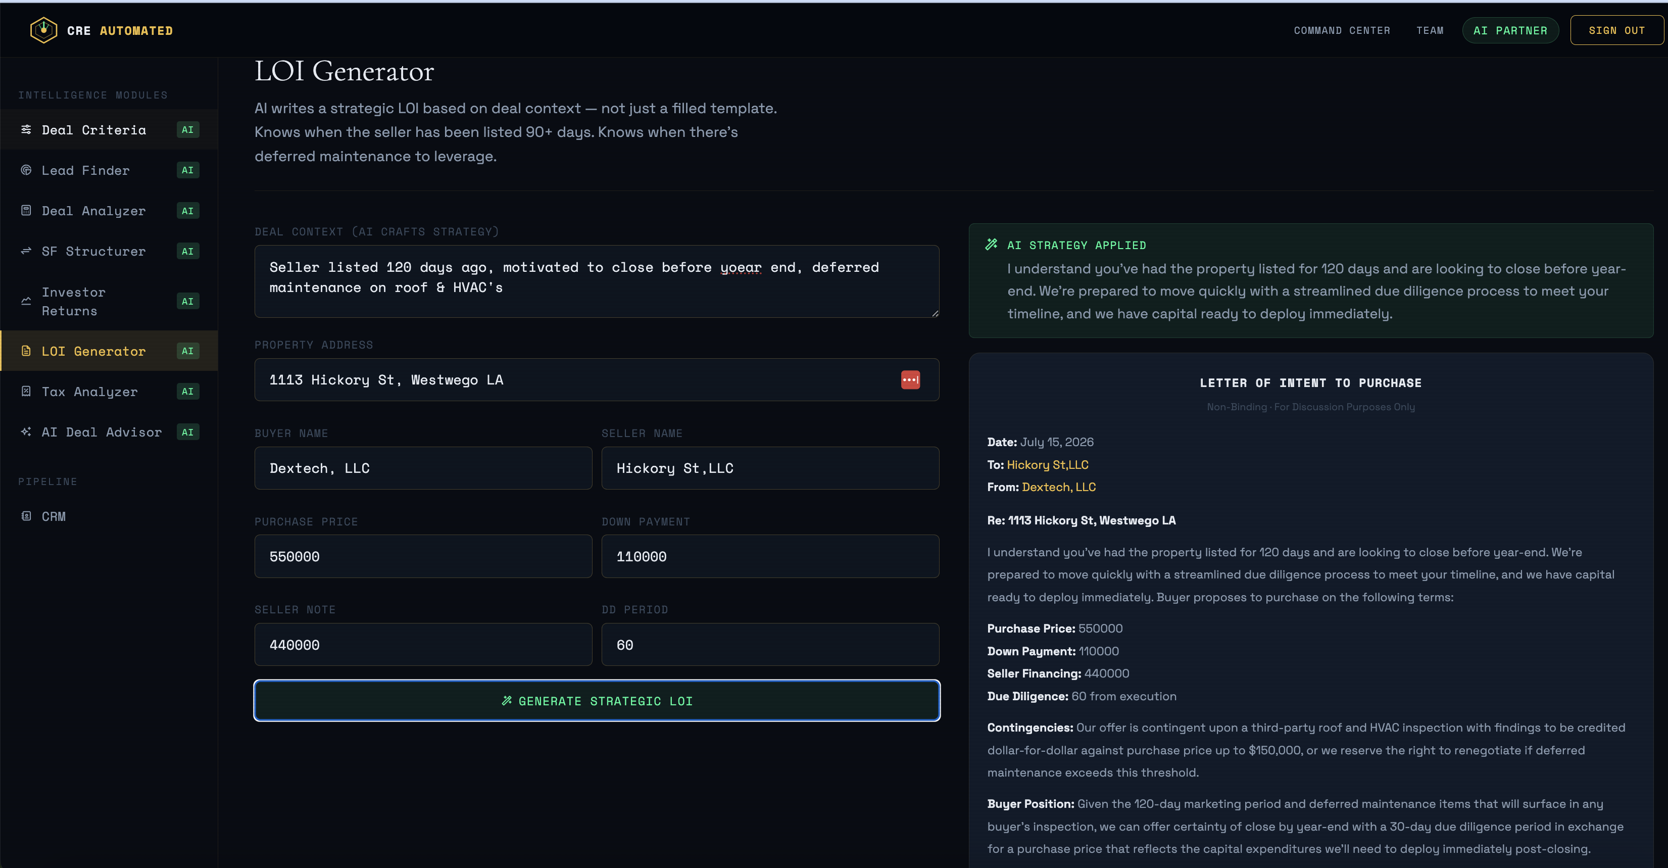Click the AI badge next to SF Structurer
1668x868 pixels.
(188, 251)
